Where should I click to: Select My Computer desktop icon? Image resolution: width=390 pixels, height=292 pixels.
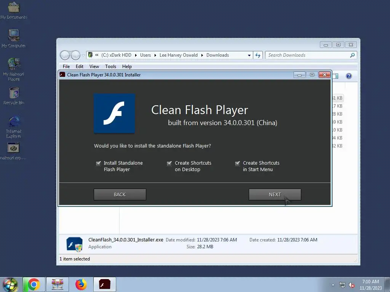[14, 39]
